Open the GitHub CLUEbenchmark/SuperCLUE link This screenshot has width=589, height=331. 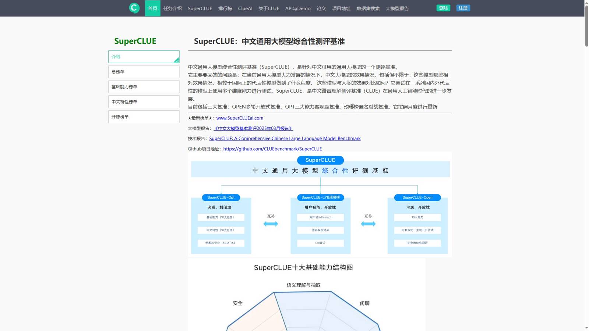272,149
